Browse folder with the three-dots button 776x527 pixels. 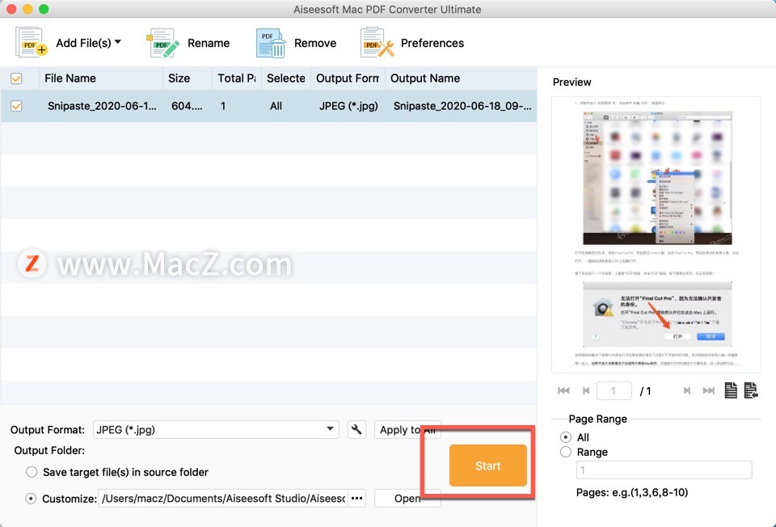(356, 498)
